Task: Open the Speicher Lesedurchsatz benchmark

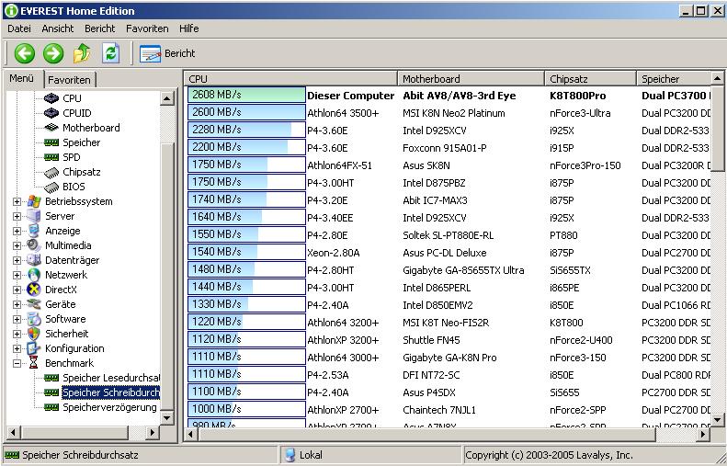Action: (111, 378)
